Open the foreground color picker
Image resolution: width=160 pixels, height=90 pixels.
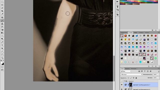coord(1,63)
